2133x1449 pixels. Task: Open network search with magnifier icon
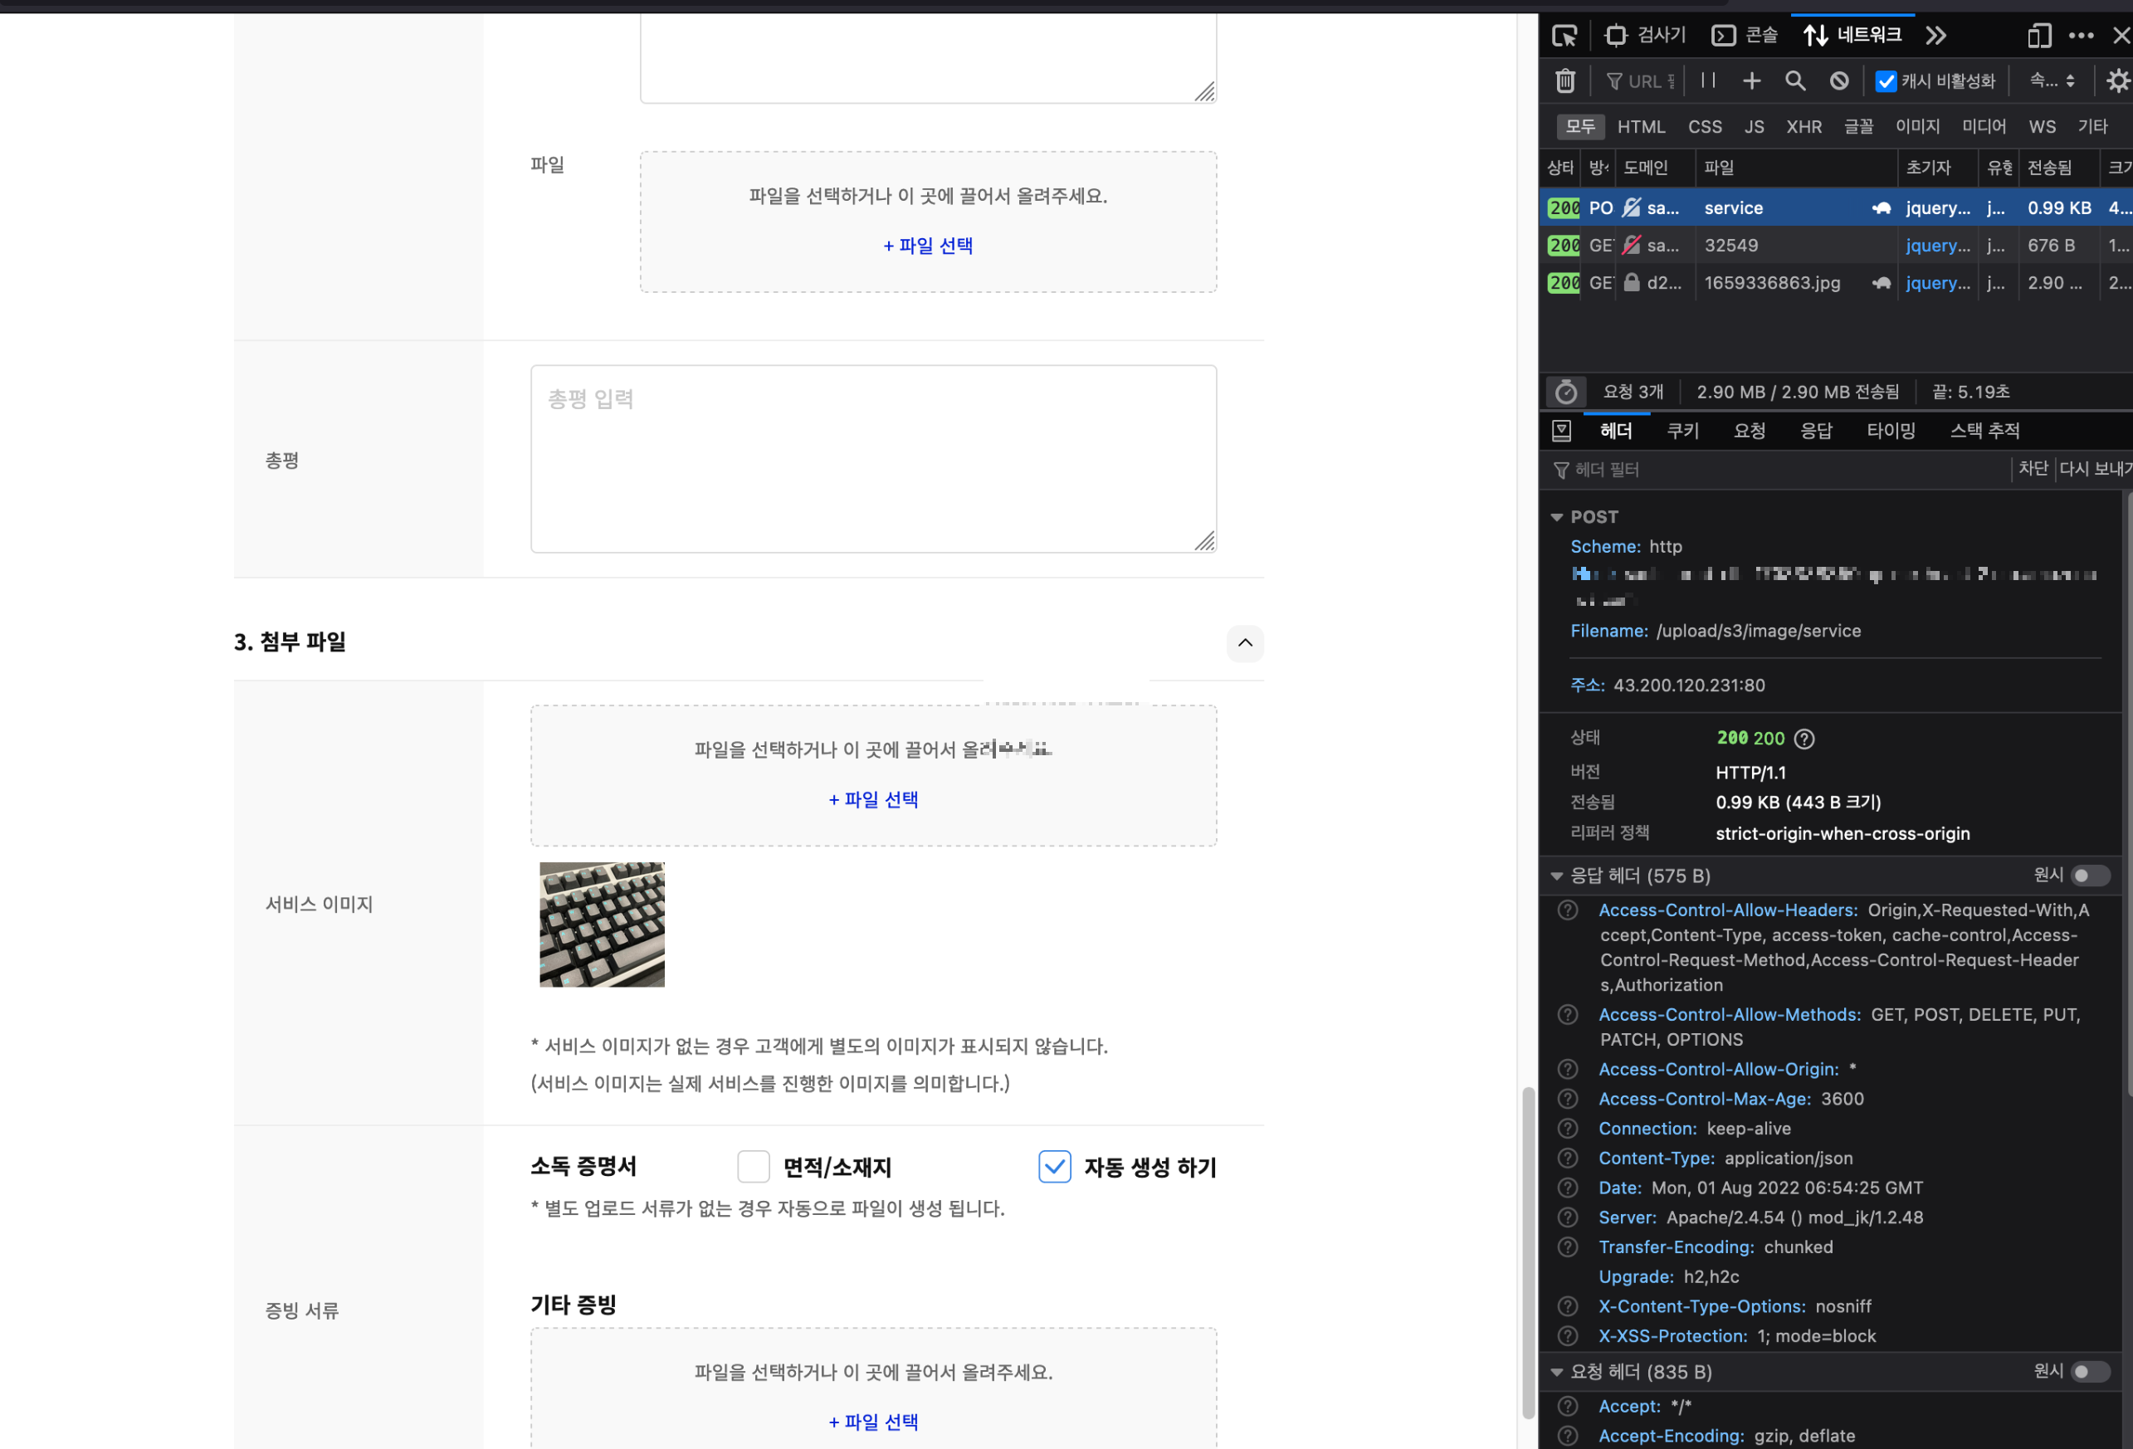point(1794,80)
